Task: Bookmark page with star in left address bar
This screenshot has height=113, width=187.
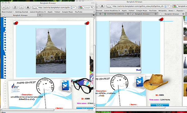Action: click(72, 7)
